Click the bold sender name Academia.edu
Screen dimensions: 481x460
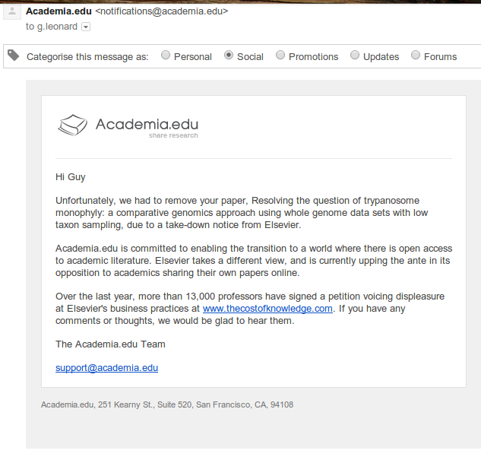(59, 11)
